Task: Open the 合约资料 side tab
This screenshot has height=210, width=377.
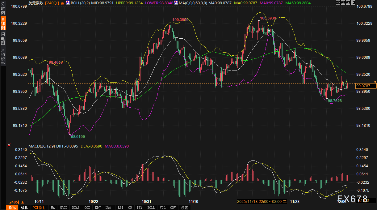Action: 3,57
